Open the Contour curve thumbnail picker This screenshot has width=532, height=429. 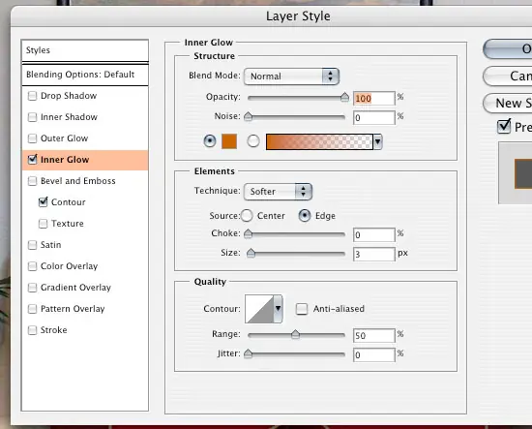tap(259, 309)
